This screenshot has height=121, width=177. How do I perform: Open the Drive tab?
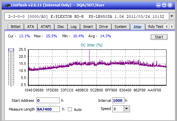click(104, 27)
